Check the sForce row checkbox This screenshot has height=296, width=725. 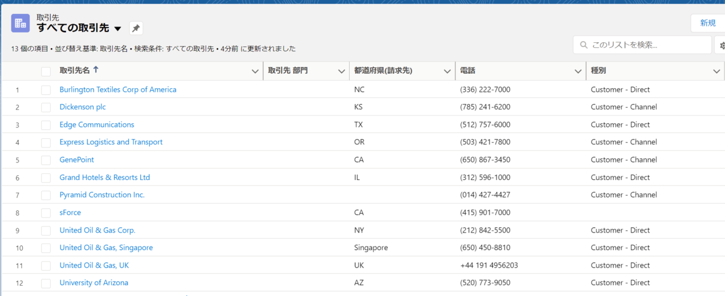click(x=46, y=213)
